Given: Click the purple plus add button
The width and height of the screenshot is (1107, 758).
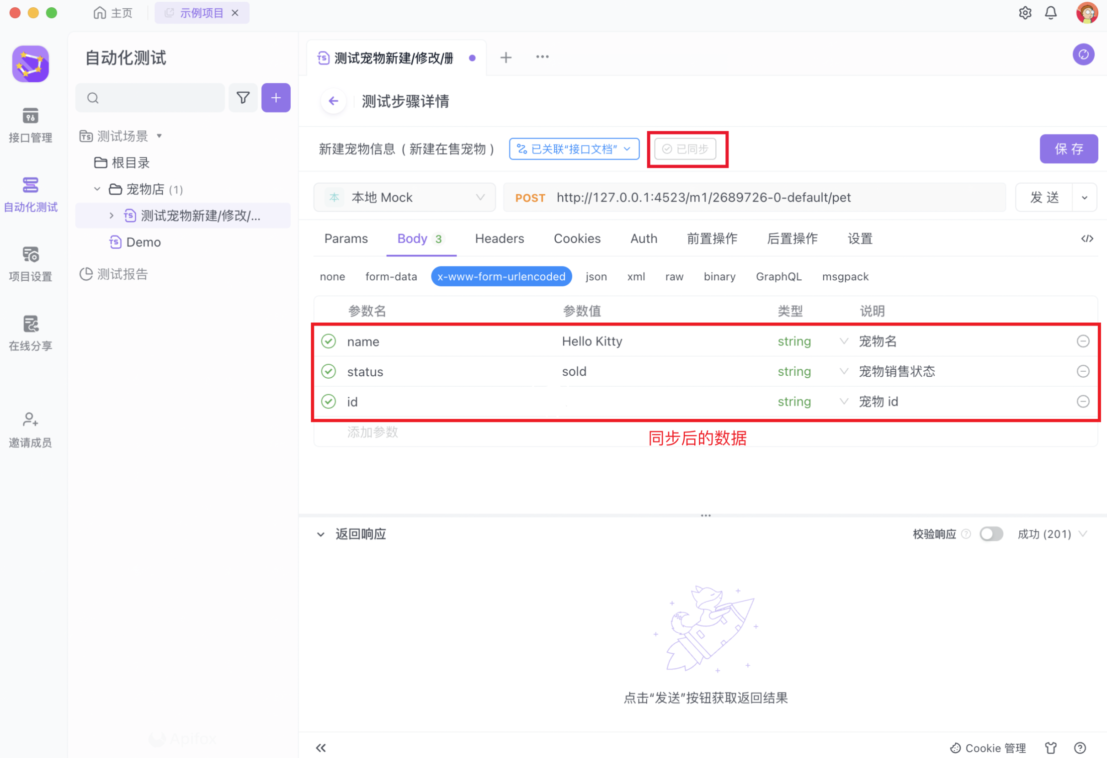Looking at the screenshot, I should [276, 98].
